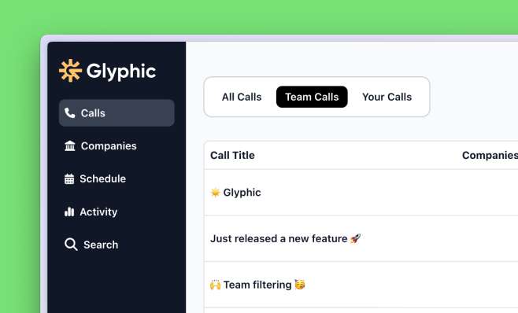Viewport: 518px width, 313px height.
Task: Open Search from the sidebar
Action: click(x=91, y=245)
